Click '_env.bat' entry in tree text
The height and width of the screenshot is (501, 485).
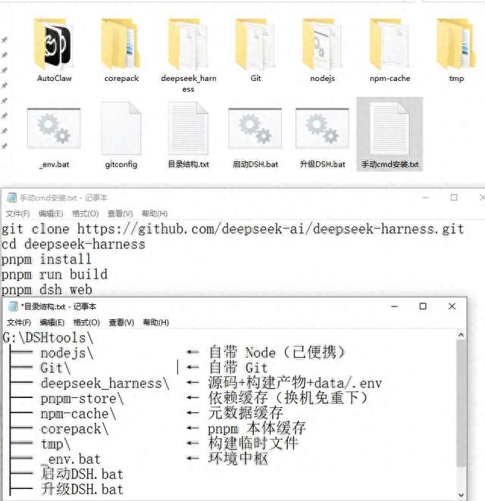[x=70, y=459]
